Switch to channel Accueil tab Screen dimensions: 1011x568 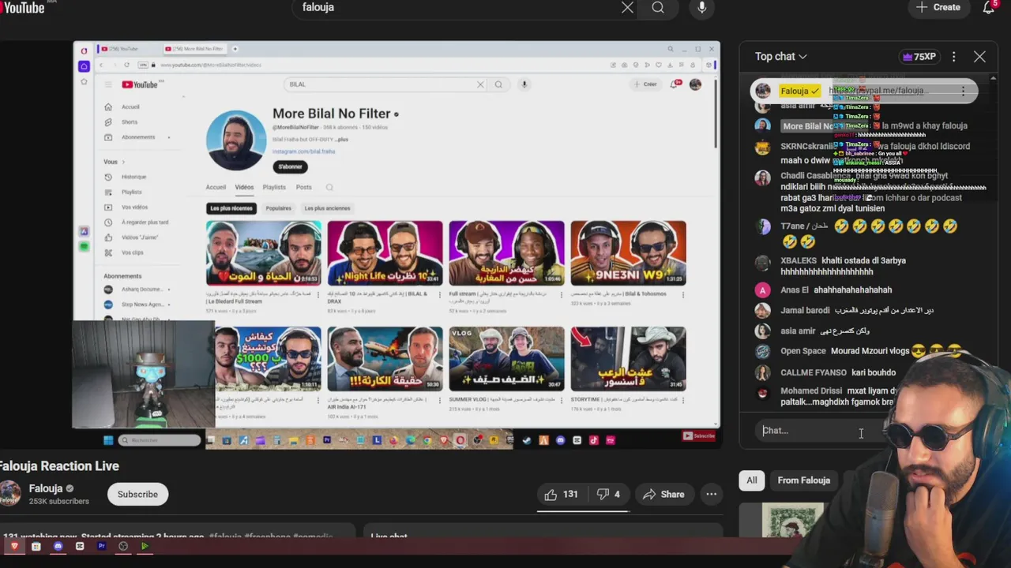point(216,188)
